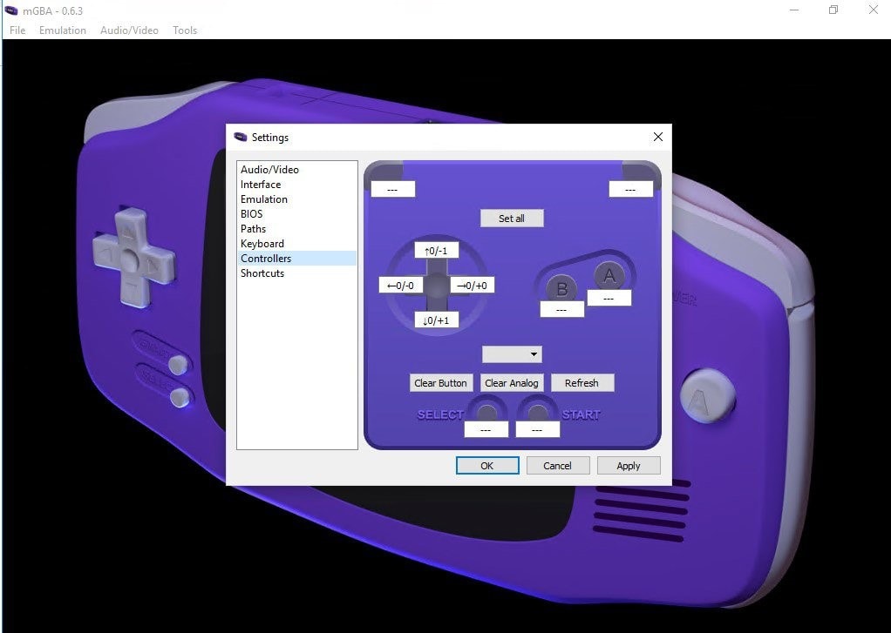Select Keyboard settings category
Viewport: 891px width, 633px height.
click(296, 243)
